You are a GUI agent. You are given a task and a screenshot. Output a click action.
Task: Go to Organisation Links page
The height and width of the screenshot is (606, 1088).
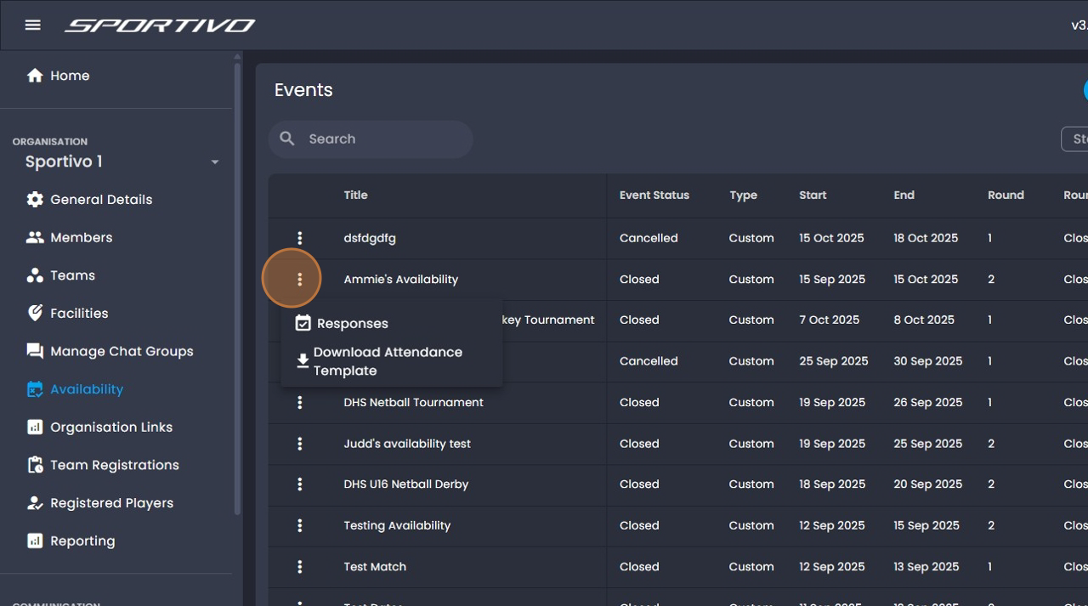(110, 427)
